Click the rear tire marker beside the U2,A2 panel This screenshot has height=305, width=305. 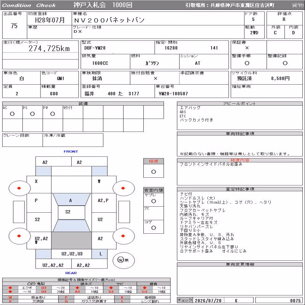point(19,236)
